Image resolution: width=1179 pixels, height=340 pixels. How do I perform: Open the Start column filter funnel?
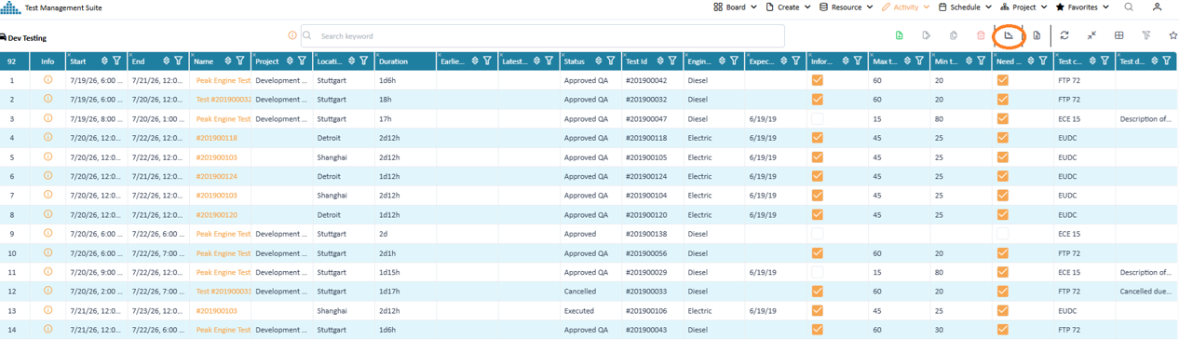click(116, 61)
